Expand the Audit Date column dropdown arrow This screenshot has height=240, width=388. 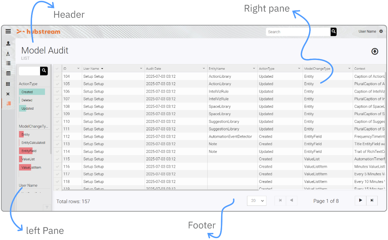coord(204,68)
